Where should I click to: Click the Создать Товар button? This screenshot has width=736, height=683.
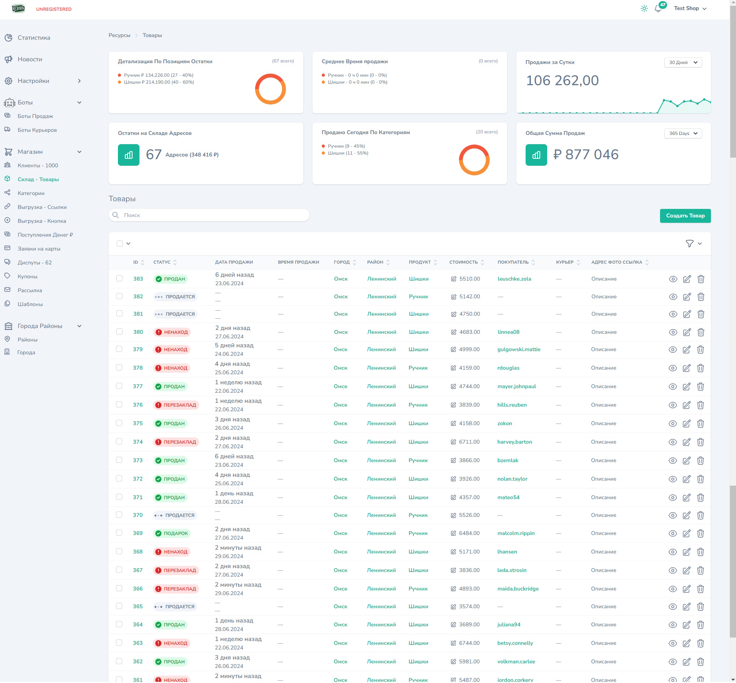[685, 216]
